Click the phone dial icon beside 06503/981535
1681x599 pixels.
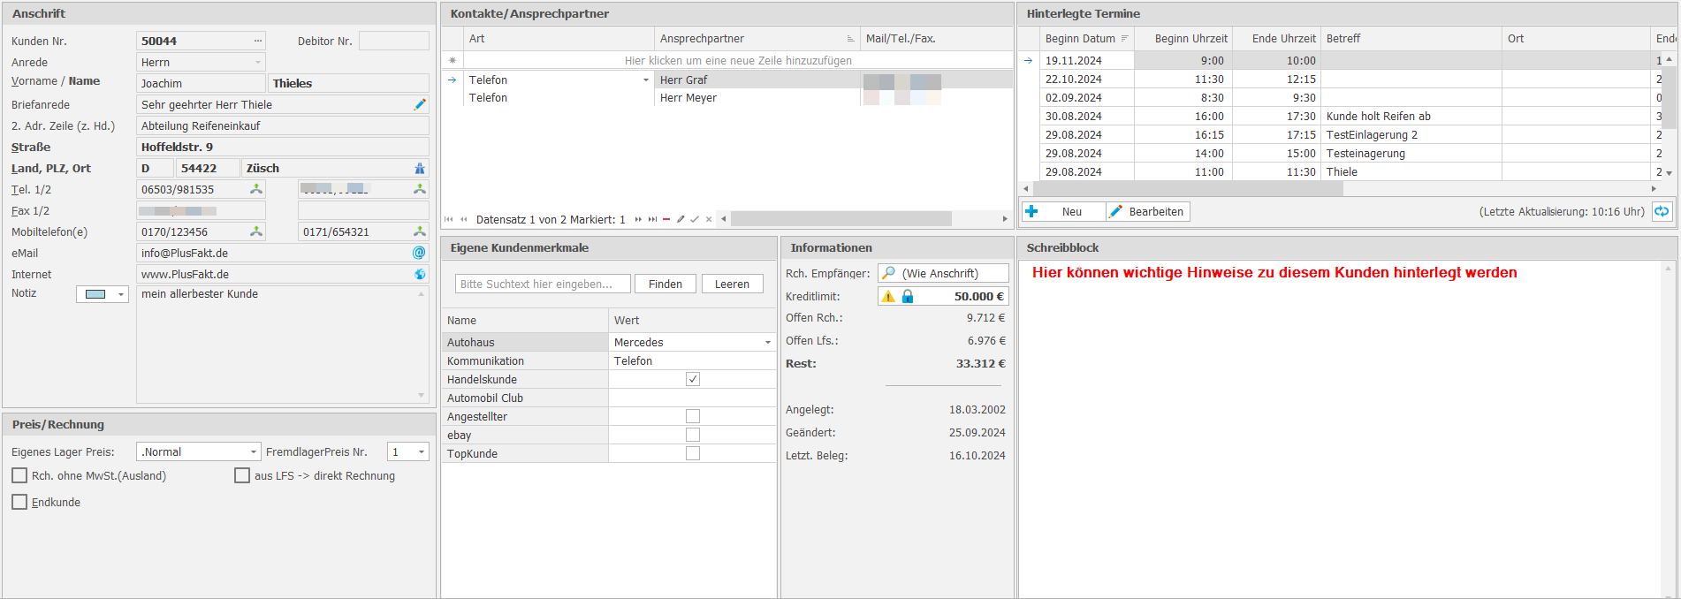[256, 189]
